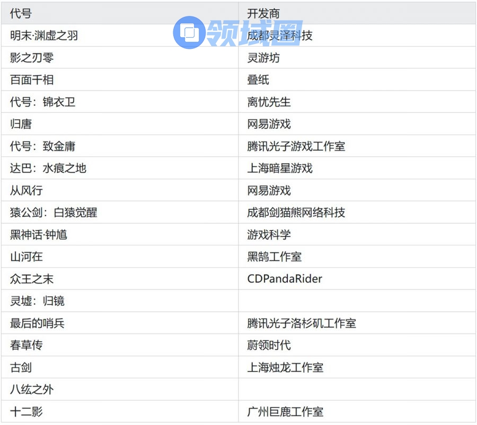This screenshot has height=425, width=477.
Task: Select the 腾讯光子洛杉矶工作室 cell
Action: coord(301,323)
